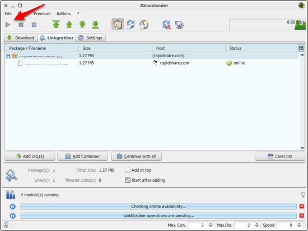Click the clock update toolbar icon
Viewport: 308px width, 231px height.
tap(144, 25)
